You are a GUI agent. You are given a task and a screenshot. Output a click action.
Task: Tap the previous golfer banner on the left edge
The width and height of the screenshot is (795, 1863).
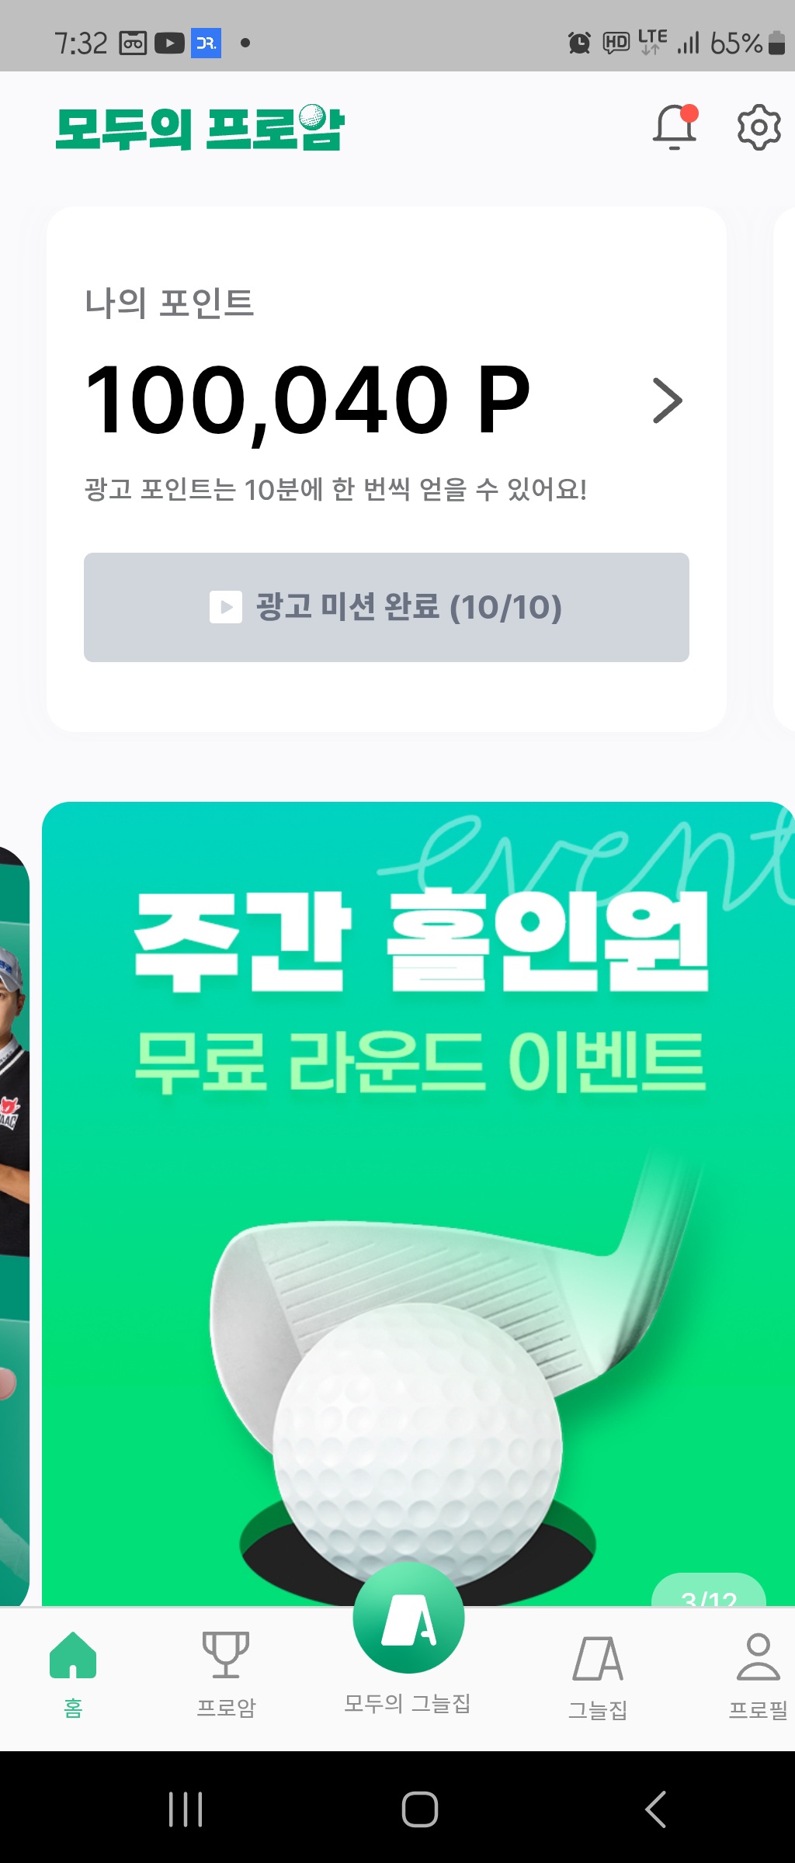click(14, 1226)
